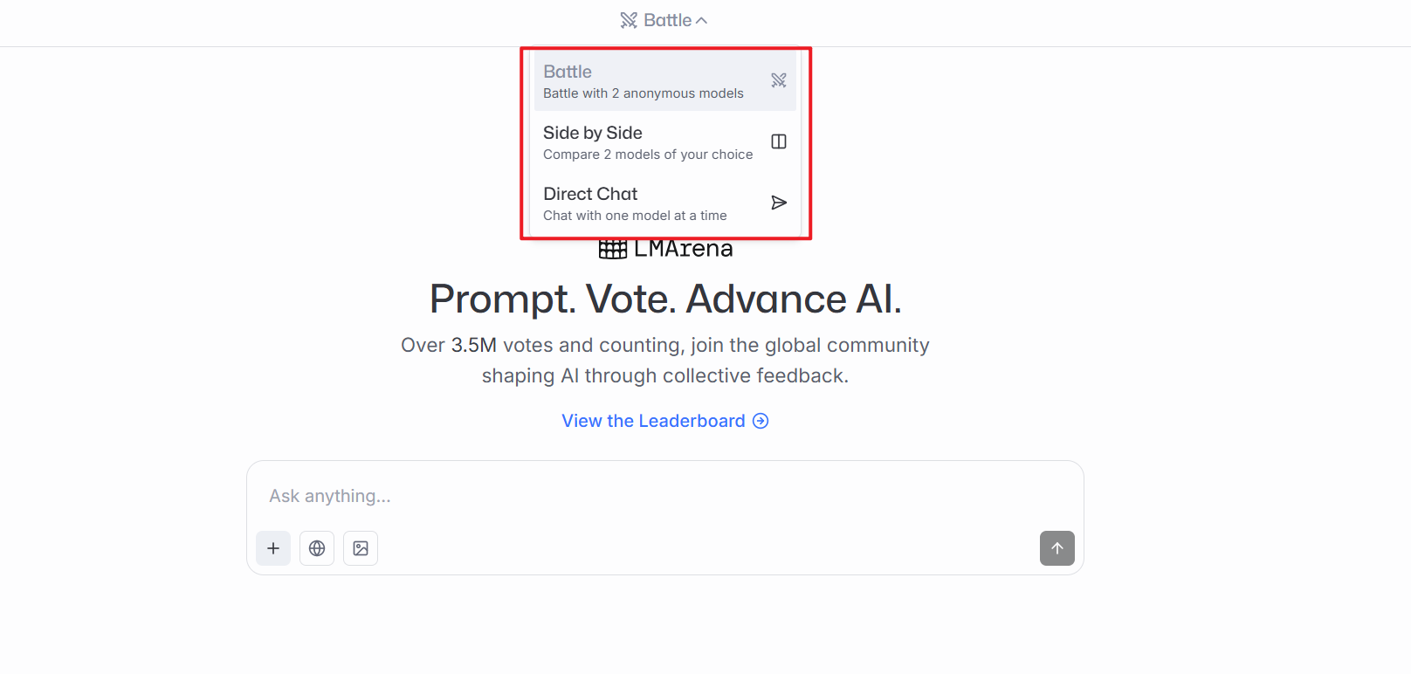Click the plus attach button
Image resolution: width=1411 pixels, height=674 pixels.
[x=273, y=548]
